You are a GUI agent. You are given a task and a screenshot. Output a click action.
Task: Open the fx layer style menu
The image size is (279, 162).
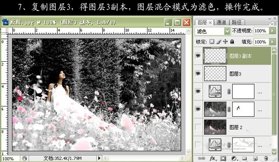coord(212,158)
